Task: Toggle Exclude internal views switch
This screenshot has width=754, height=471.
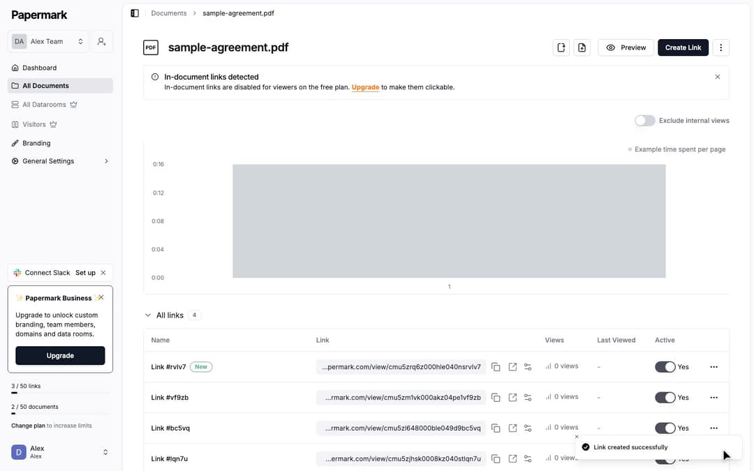Action: pos(645,121)
